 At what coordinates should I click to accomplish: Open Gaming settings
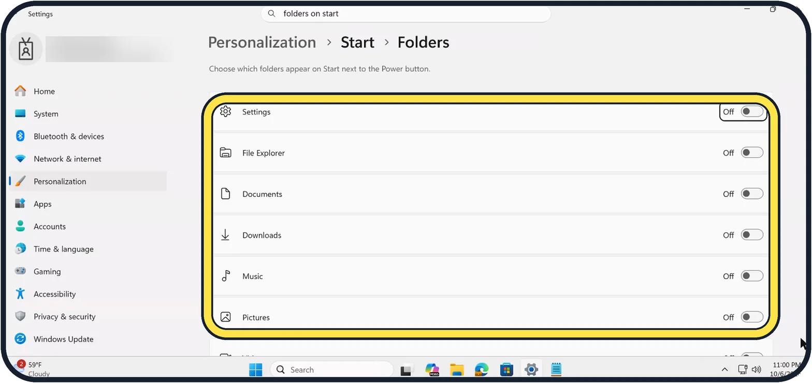(88, 271)
